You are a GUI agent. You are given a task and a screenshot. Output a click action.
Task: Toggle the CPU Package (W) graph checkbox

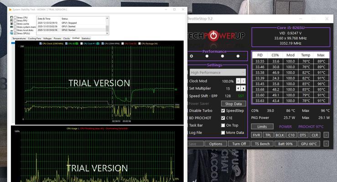tap(140, 44)
